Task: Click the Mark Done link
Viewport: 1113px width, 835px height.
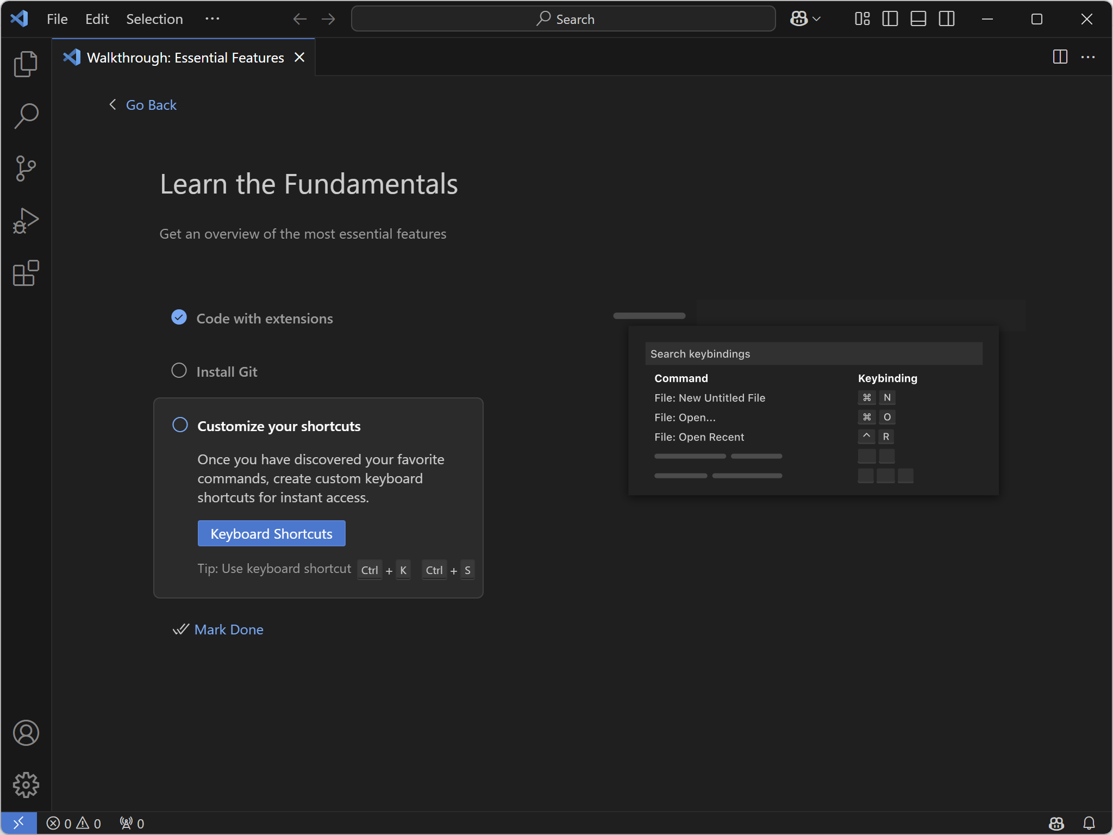Action: click(228, 630)
